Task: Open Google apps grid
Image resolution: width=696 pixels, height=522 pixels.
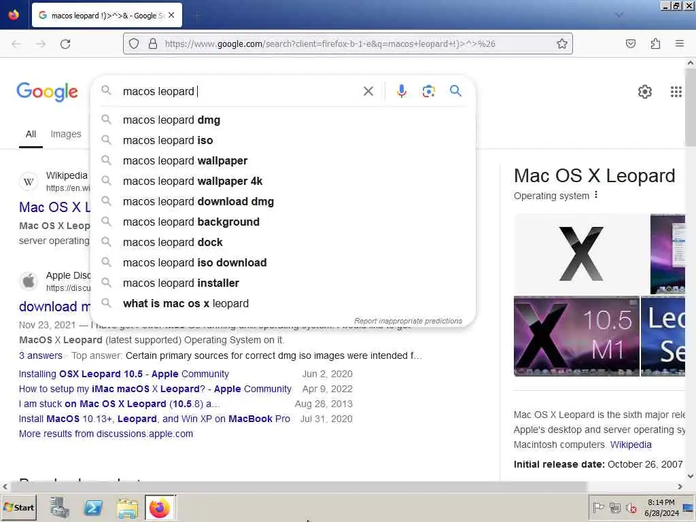Action: 676,92
